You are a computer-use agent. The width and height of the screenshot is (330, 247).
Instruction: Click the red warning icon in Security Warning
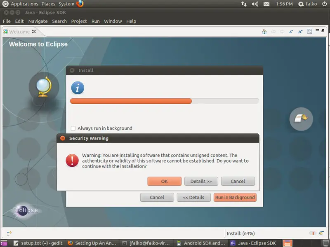(x=72, y=161)
